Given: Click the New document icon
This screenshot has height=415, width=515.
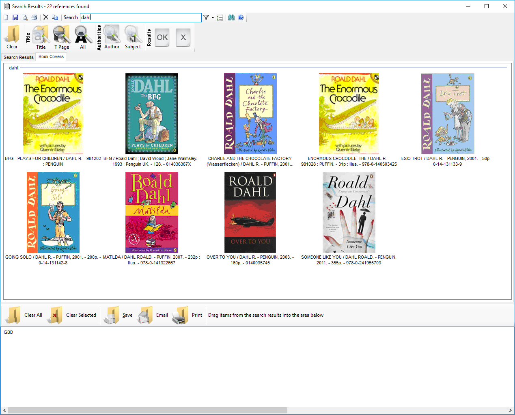Looking at the screenshot, I should tap(6, 17).
